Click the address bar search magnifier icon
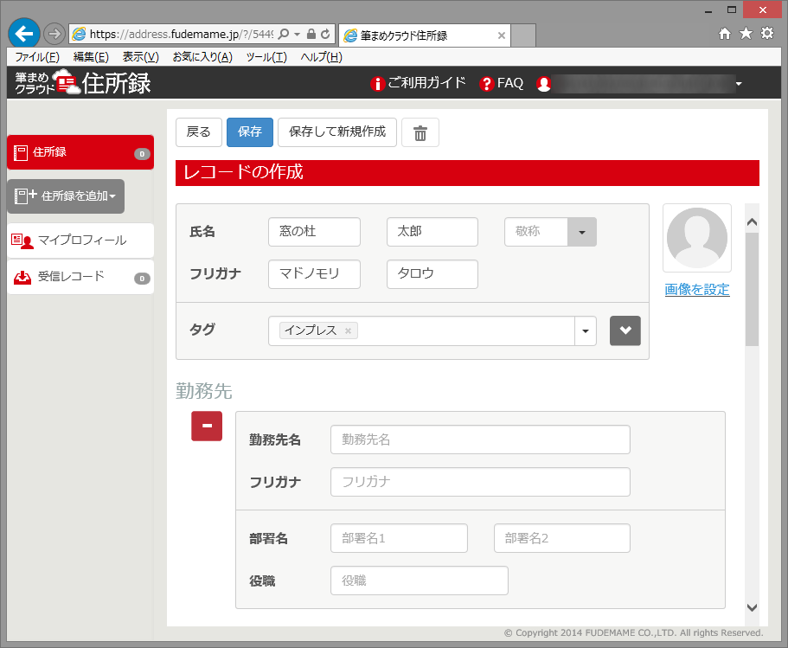Screen dimensions: 788x648 click(284, 35)
